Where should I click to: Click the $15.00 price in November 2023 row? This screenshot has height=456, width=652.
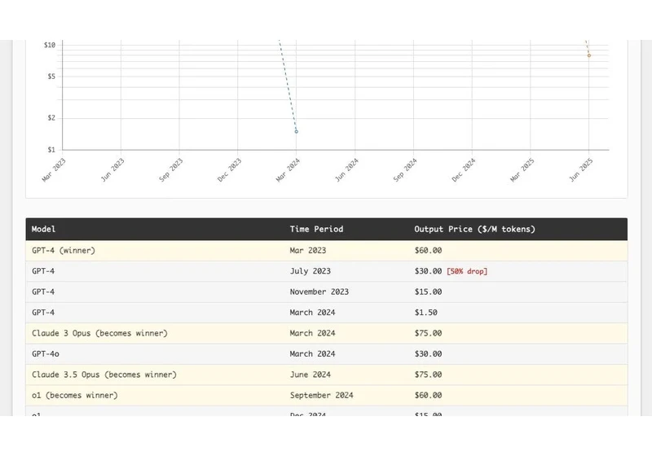(428, 292)
